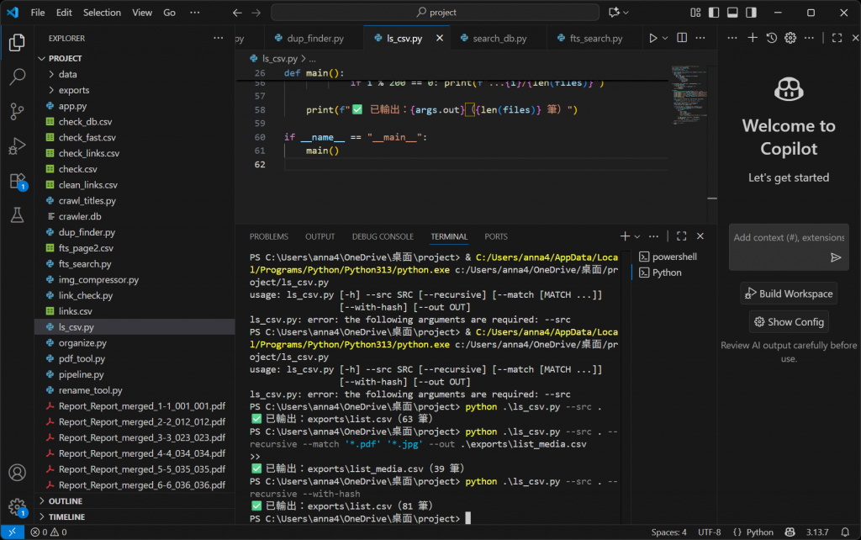Toggle the Secondary Side Bar layout button
Viewport: 861px width, 540px height.
[751, 13]
